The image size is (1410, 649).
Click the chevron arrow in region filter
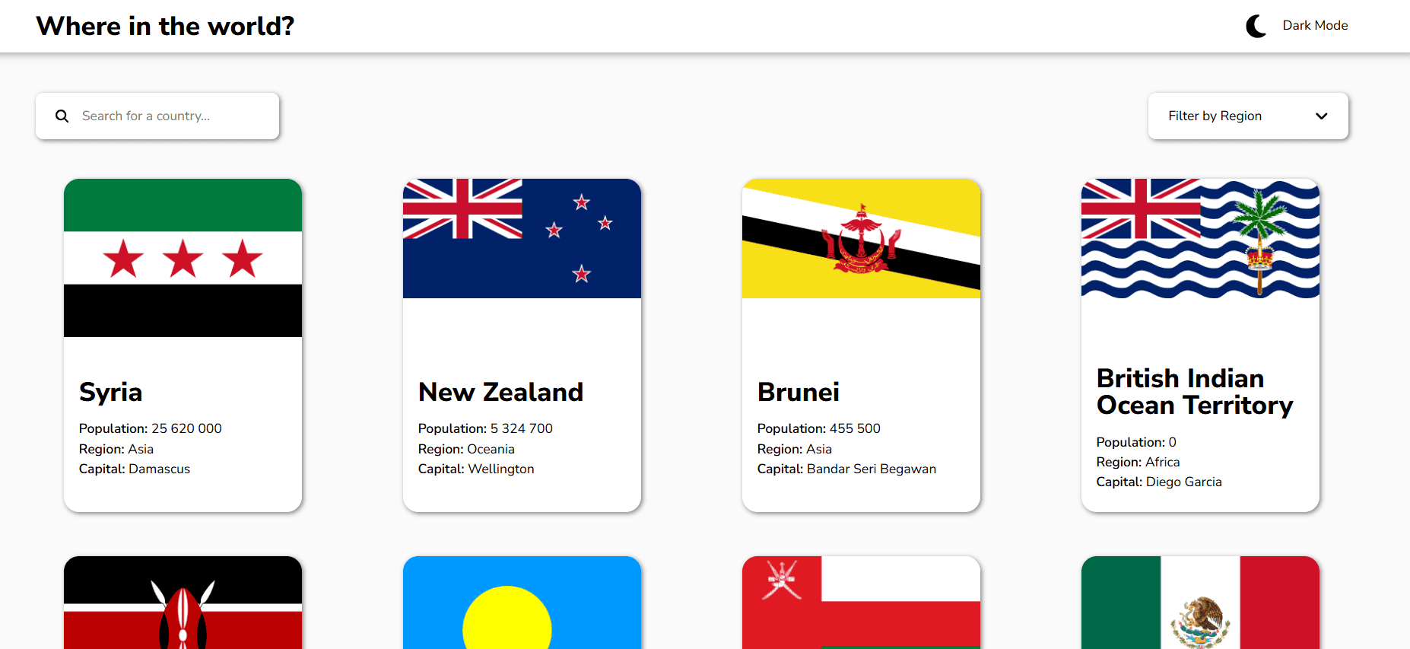1321,116
